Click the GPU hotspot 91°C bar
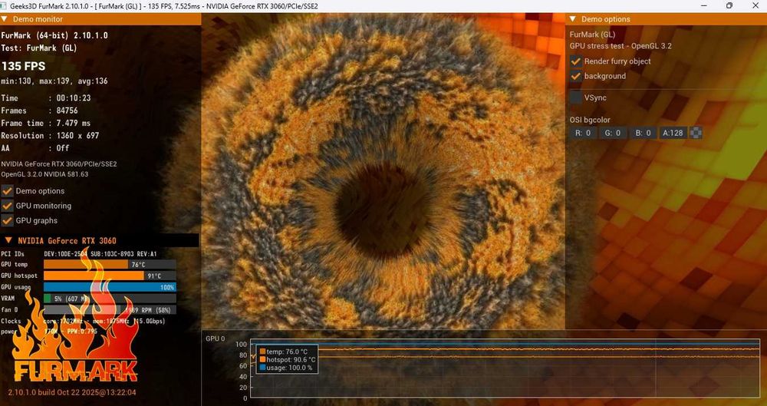 point(110,276)
